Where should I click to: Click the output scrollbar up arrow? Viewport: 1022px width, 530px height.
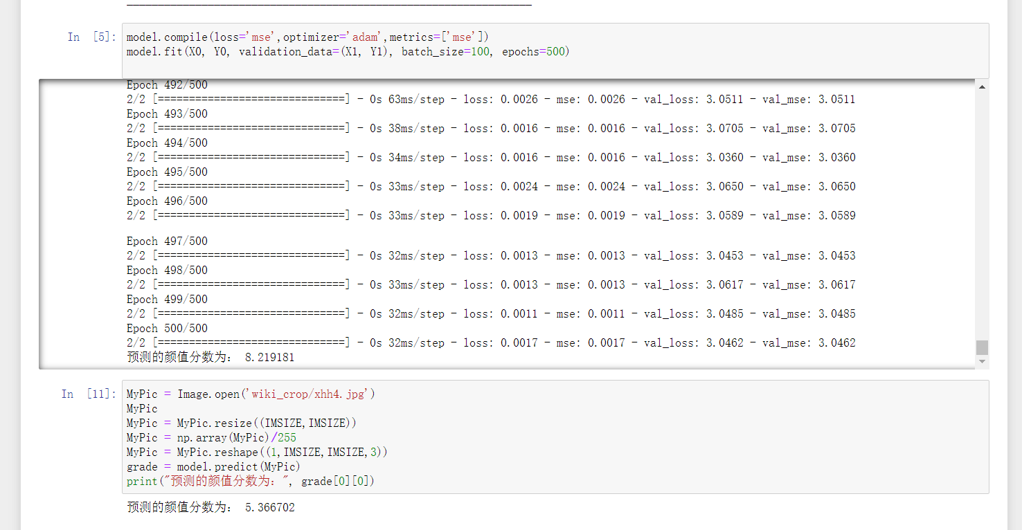[x=982, y=87]
